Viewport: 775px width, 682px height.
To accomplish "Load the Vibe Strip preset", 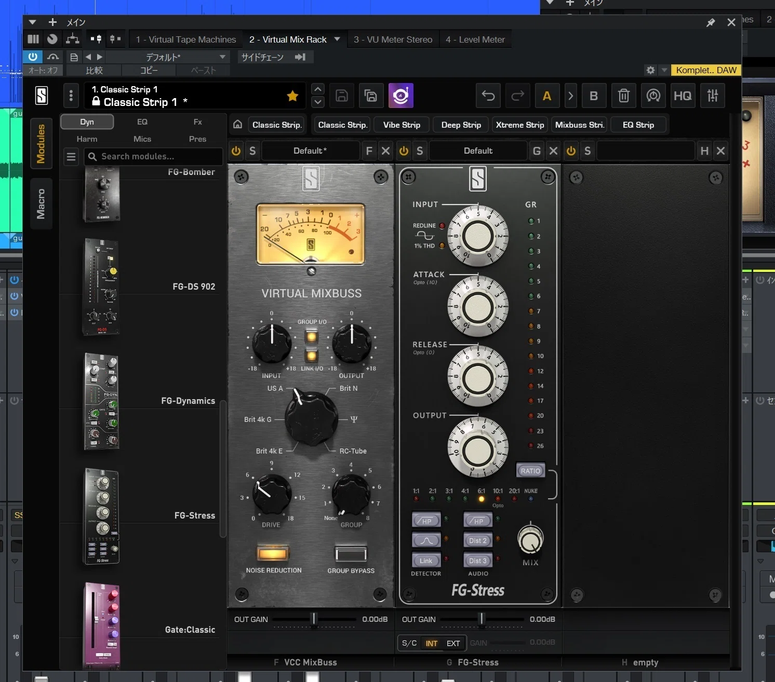I will (402, 125).
